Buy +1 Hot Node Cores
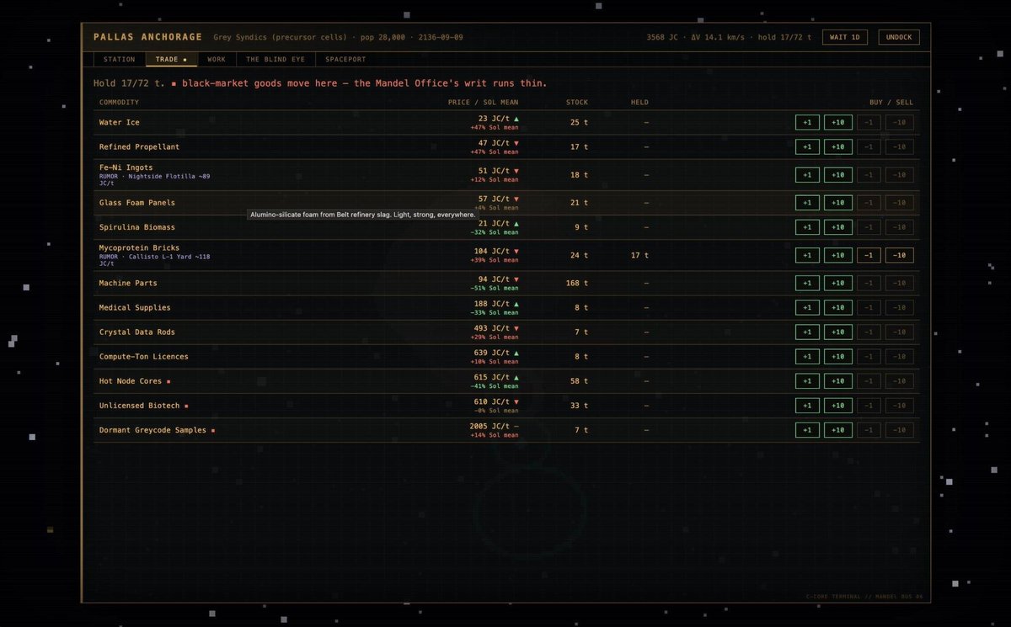Image resolution: width=1011 pixels, height=627 pixels. click(x=807, y=380)
